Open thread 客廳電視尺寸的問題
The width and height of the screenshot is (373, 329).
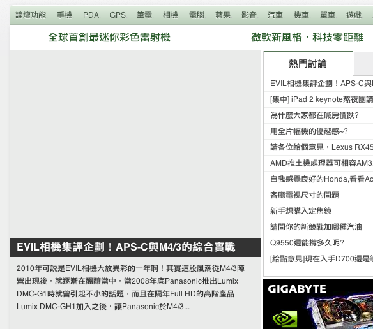click(x=305, y=195)
